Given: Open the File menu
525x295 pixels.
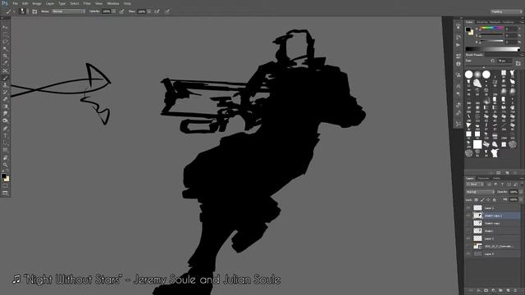Looking at the screenshot, I should tap(15, 3).
